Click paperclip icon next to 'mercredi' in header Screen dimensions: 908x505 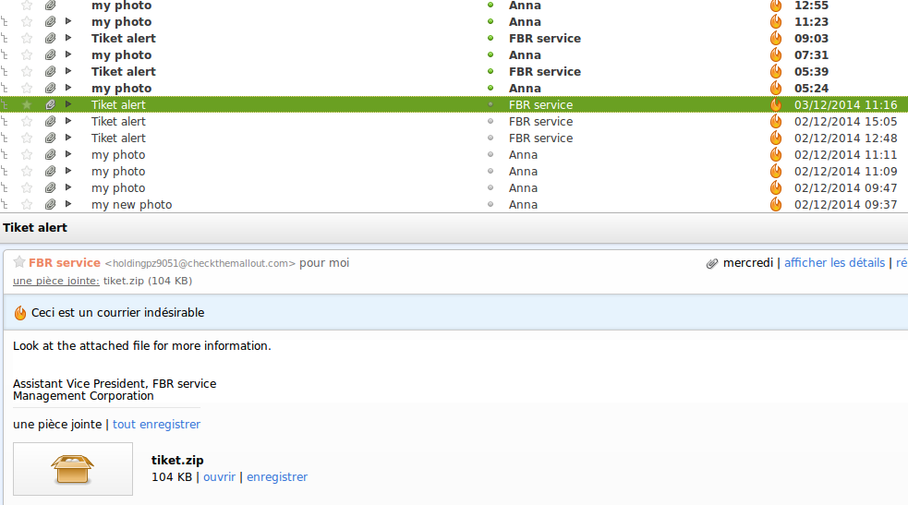(x=711, y=264)
